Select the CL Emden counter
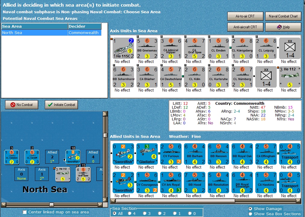Image resolution: width=305 pixels, height=217 pixels. pyautogui.click(x=218, y=48)
